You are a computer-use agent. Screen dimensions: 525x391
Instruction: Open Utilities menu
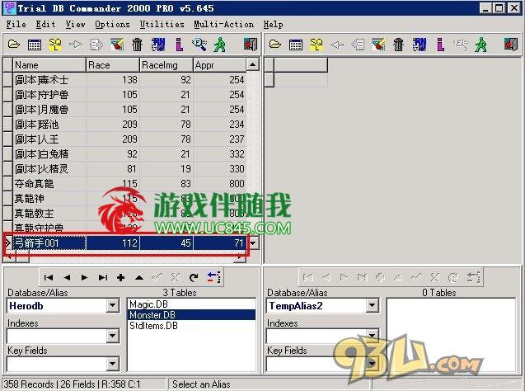pyautogui.click(x=162, y=24)
